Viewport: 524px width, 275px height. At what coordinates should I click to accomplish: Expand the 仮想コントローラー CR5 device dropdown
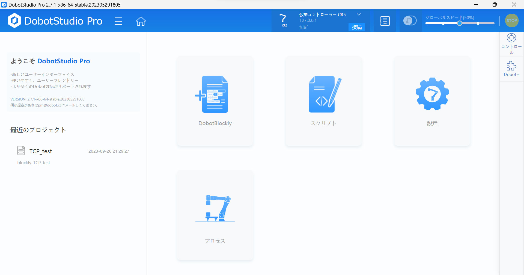coord(359,15)
